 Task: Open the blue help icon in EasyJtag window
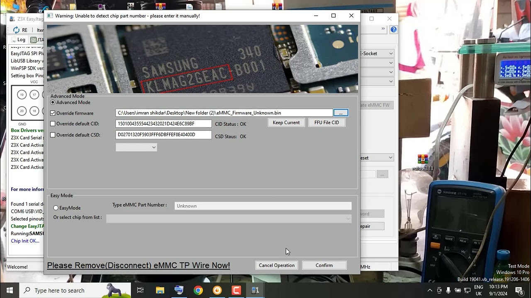(x=394, y=29)
